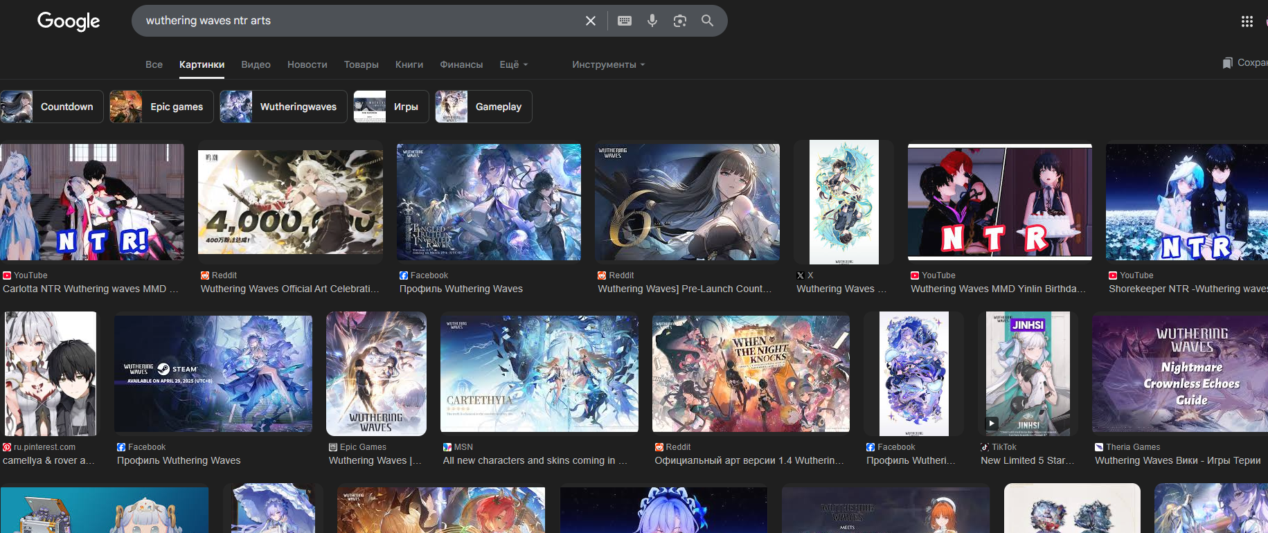Viewport: 1268px width, 533px height.
Task: Open the Shorekeeper NTR thumbnail
Action: (1187, 202)
